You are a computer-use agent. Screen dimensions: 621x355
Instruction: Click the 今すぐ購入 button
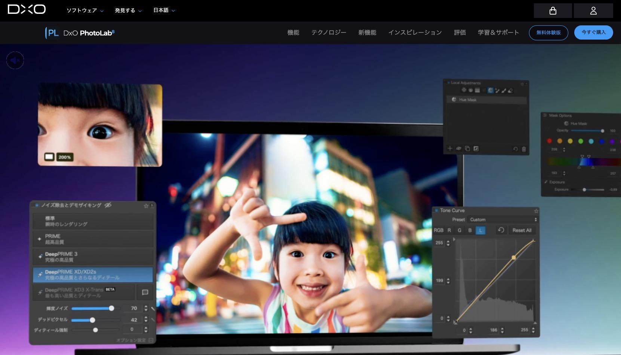[x=593, y=32]
